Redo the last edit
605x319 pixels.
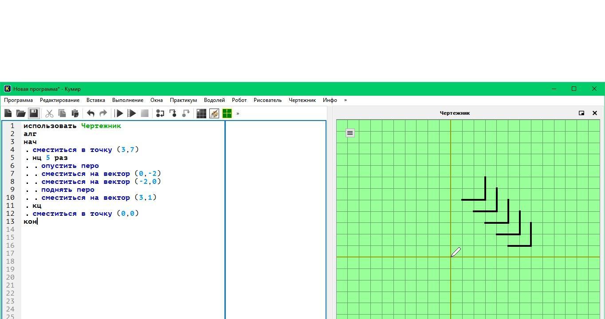tap(103, 113)
